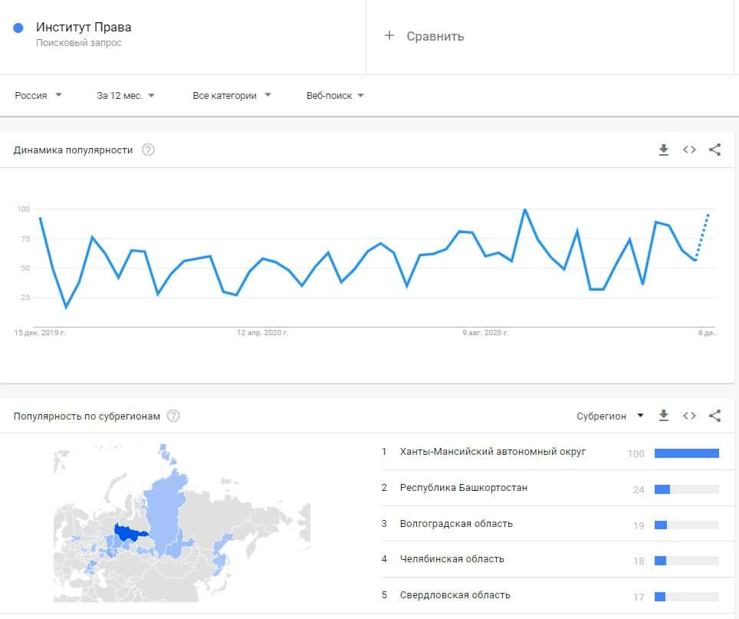
Task: Select Ханты-Мансийский автономный округ in the list
Action: click(492, 452)
